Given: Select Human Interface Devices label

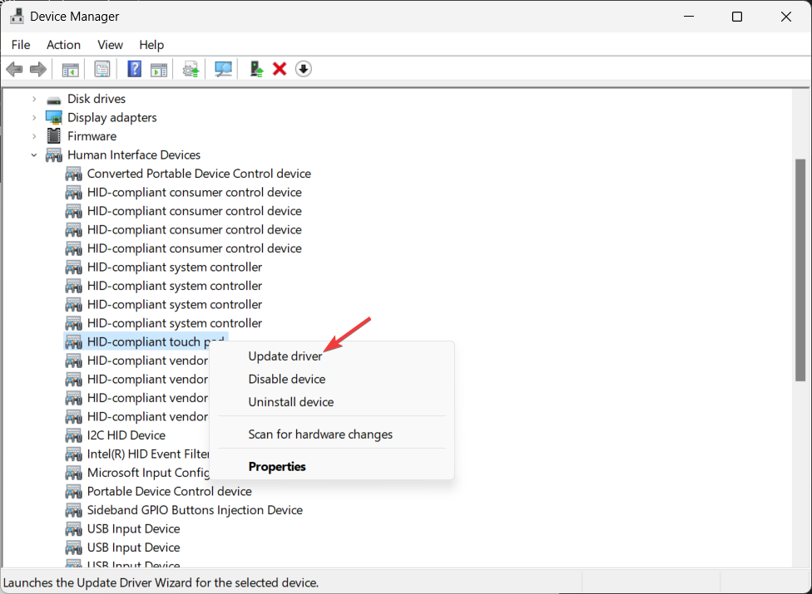Looking at the screenshot, I should coord(134,155).
